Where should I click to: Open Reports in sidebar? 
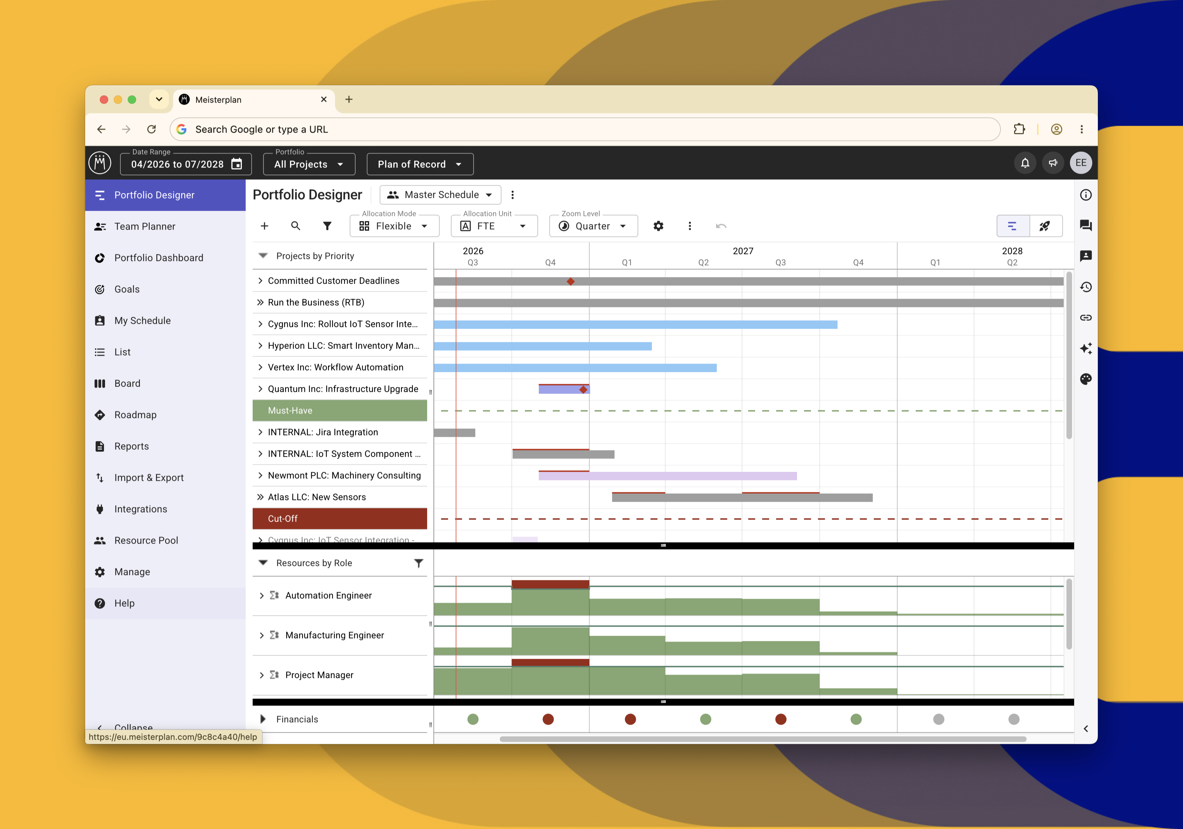pyautogui.click(x=165, y=446)
